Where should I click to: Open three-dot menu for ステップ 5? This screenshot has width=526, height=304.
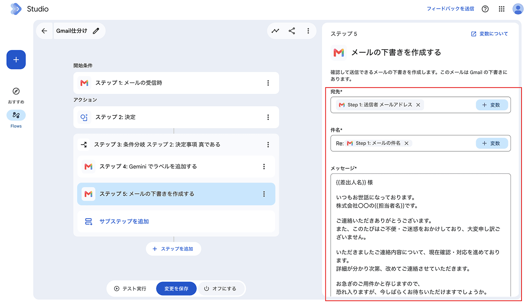[x=264, y=194]
